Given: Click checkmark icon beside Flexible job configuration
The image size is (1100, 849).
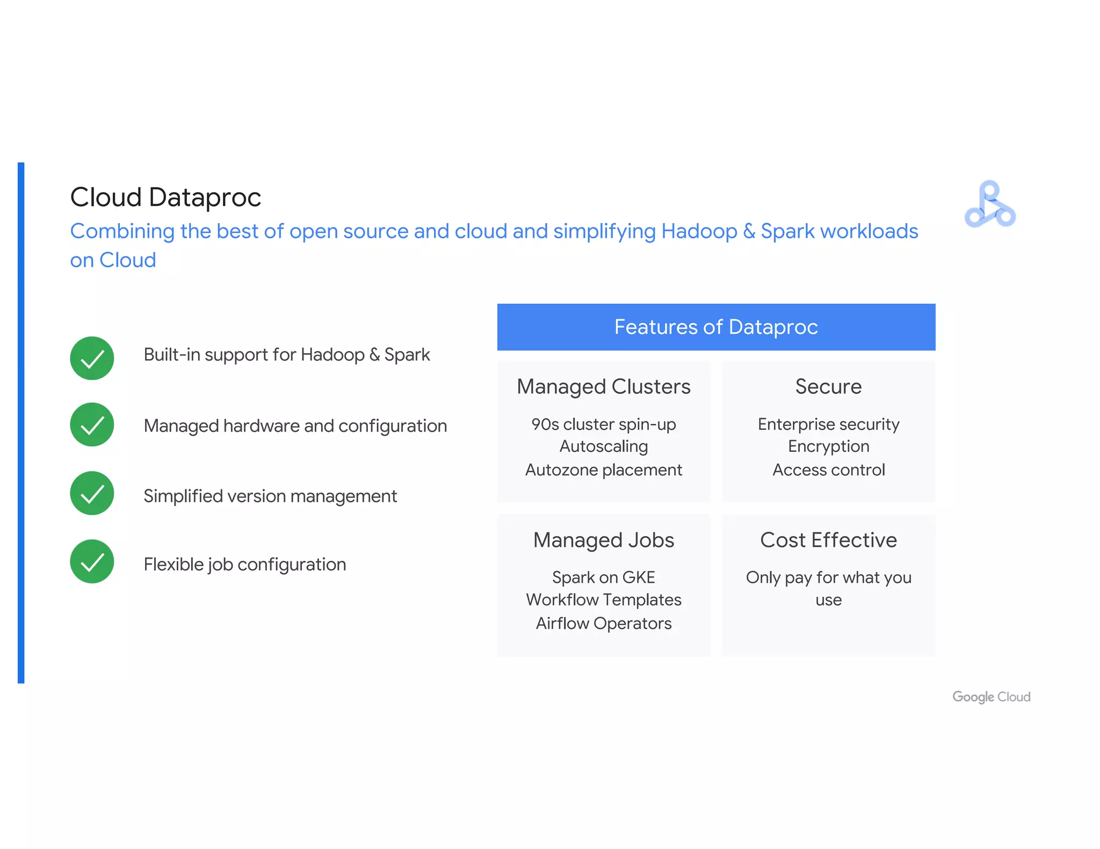Looking at the screenshot, I should click(92, 561).
